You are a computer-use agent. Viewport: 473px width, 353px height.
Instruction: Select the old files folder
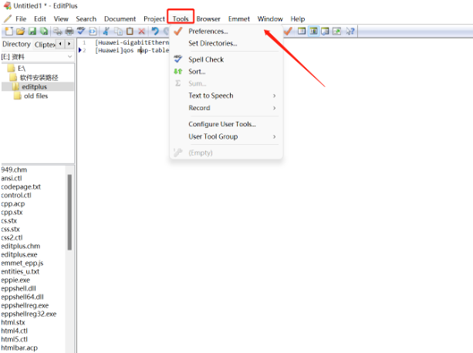coord(36,96)
